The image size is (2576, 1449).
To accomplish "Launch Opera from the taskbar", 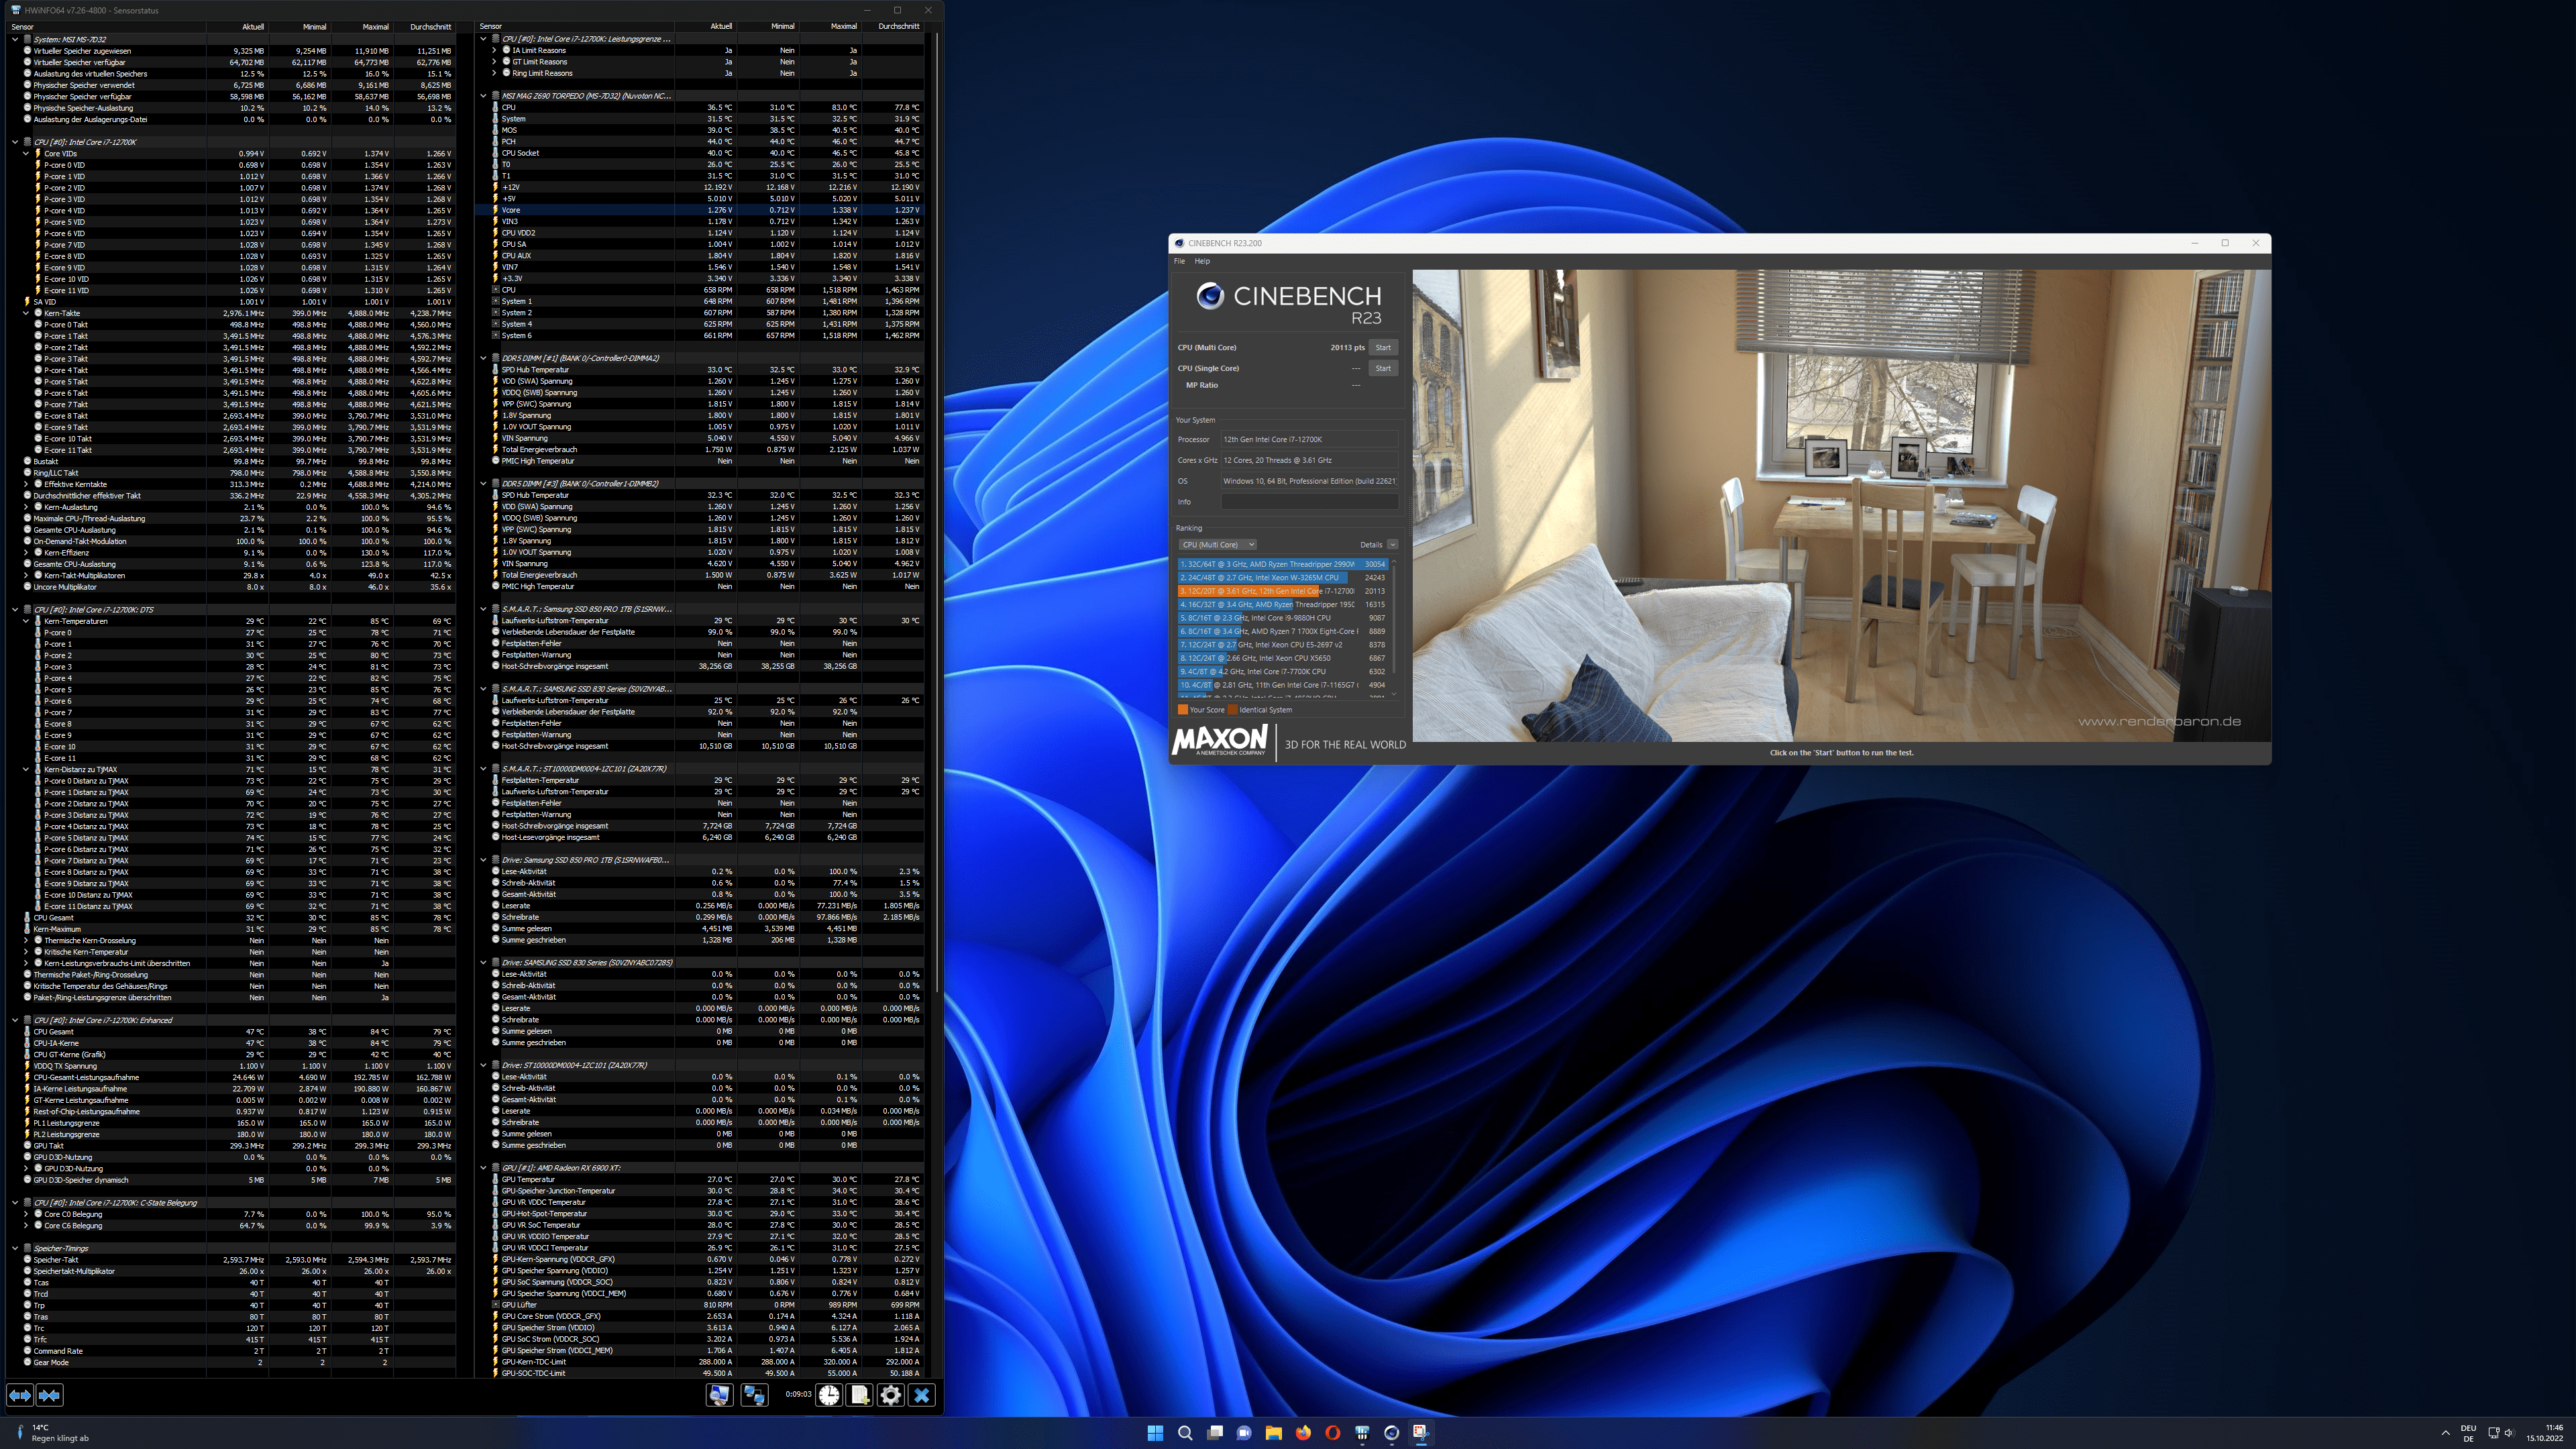I will (x=1332, y=1432).
